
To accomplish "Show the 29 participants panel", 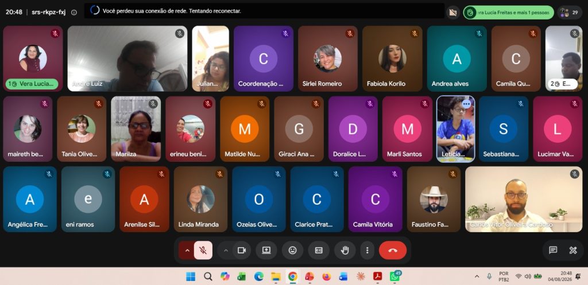I will pos(569,13).
